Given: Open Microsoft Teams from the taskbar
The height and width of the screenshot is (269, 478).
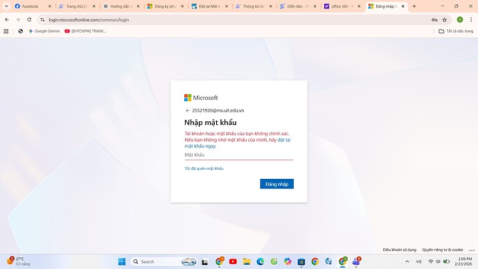Looking at the screenshot, I should 356,261.
